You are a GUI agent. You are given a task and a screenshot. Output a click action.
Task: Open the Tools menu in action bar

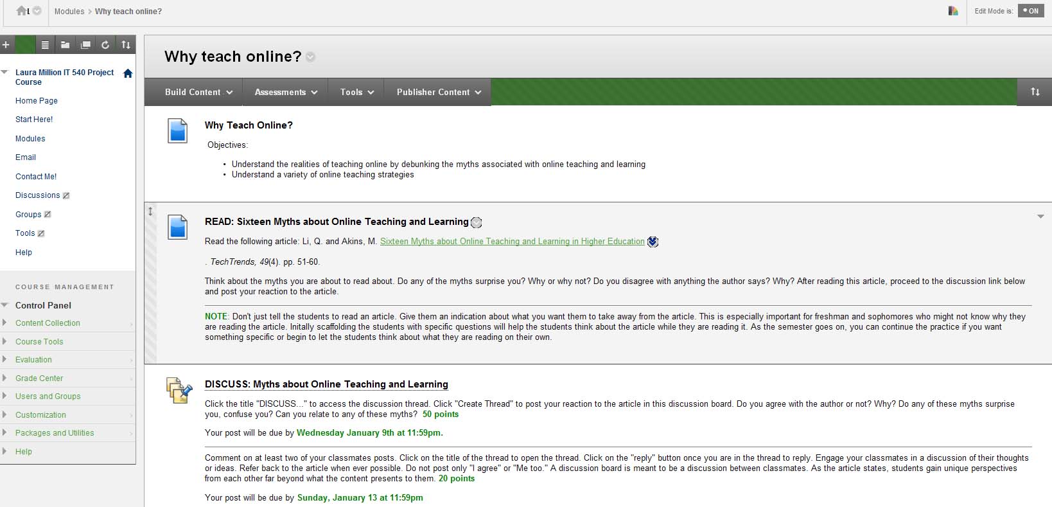[356, 92]
